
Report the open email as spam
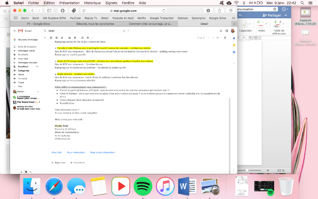click(57, 37)
